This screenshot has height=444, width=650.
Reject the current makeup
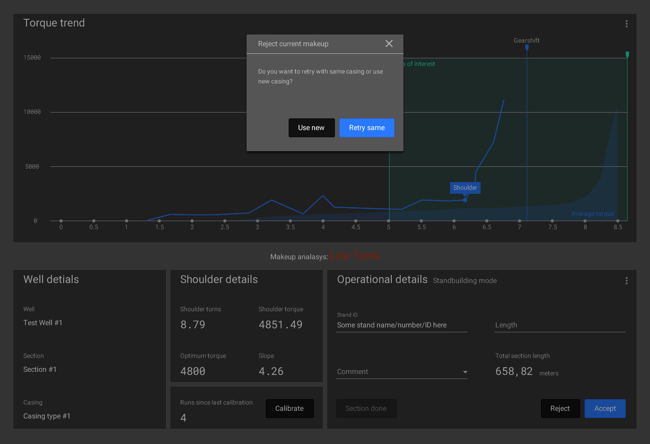click(560, 409)
